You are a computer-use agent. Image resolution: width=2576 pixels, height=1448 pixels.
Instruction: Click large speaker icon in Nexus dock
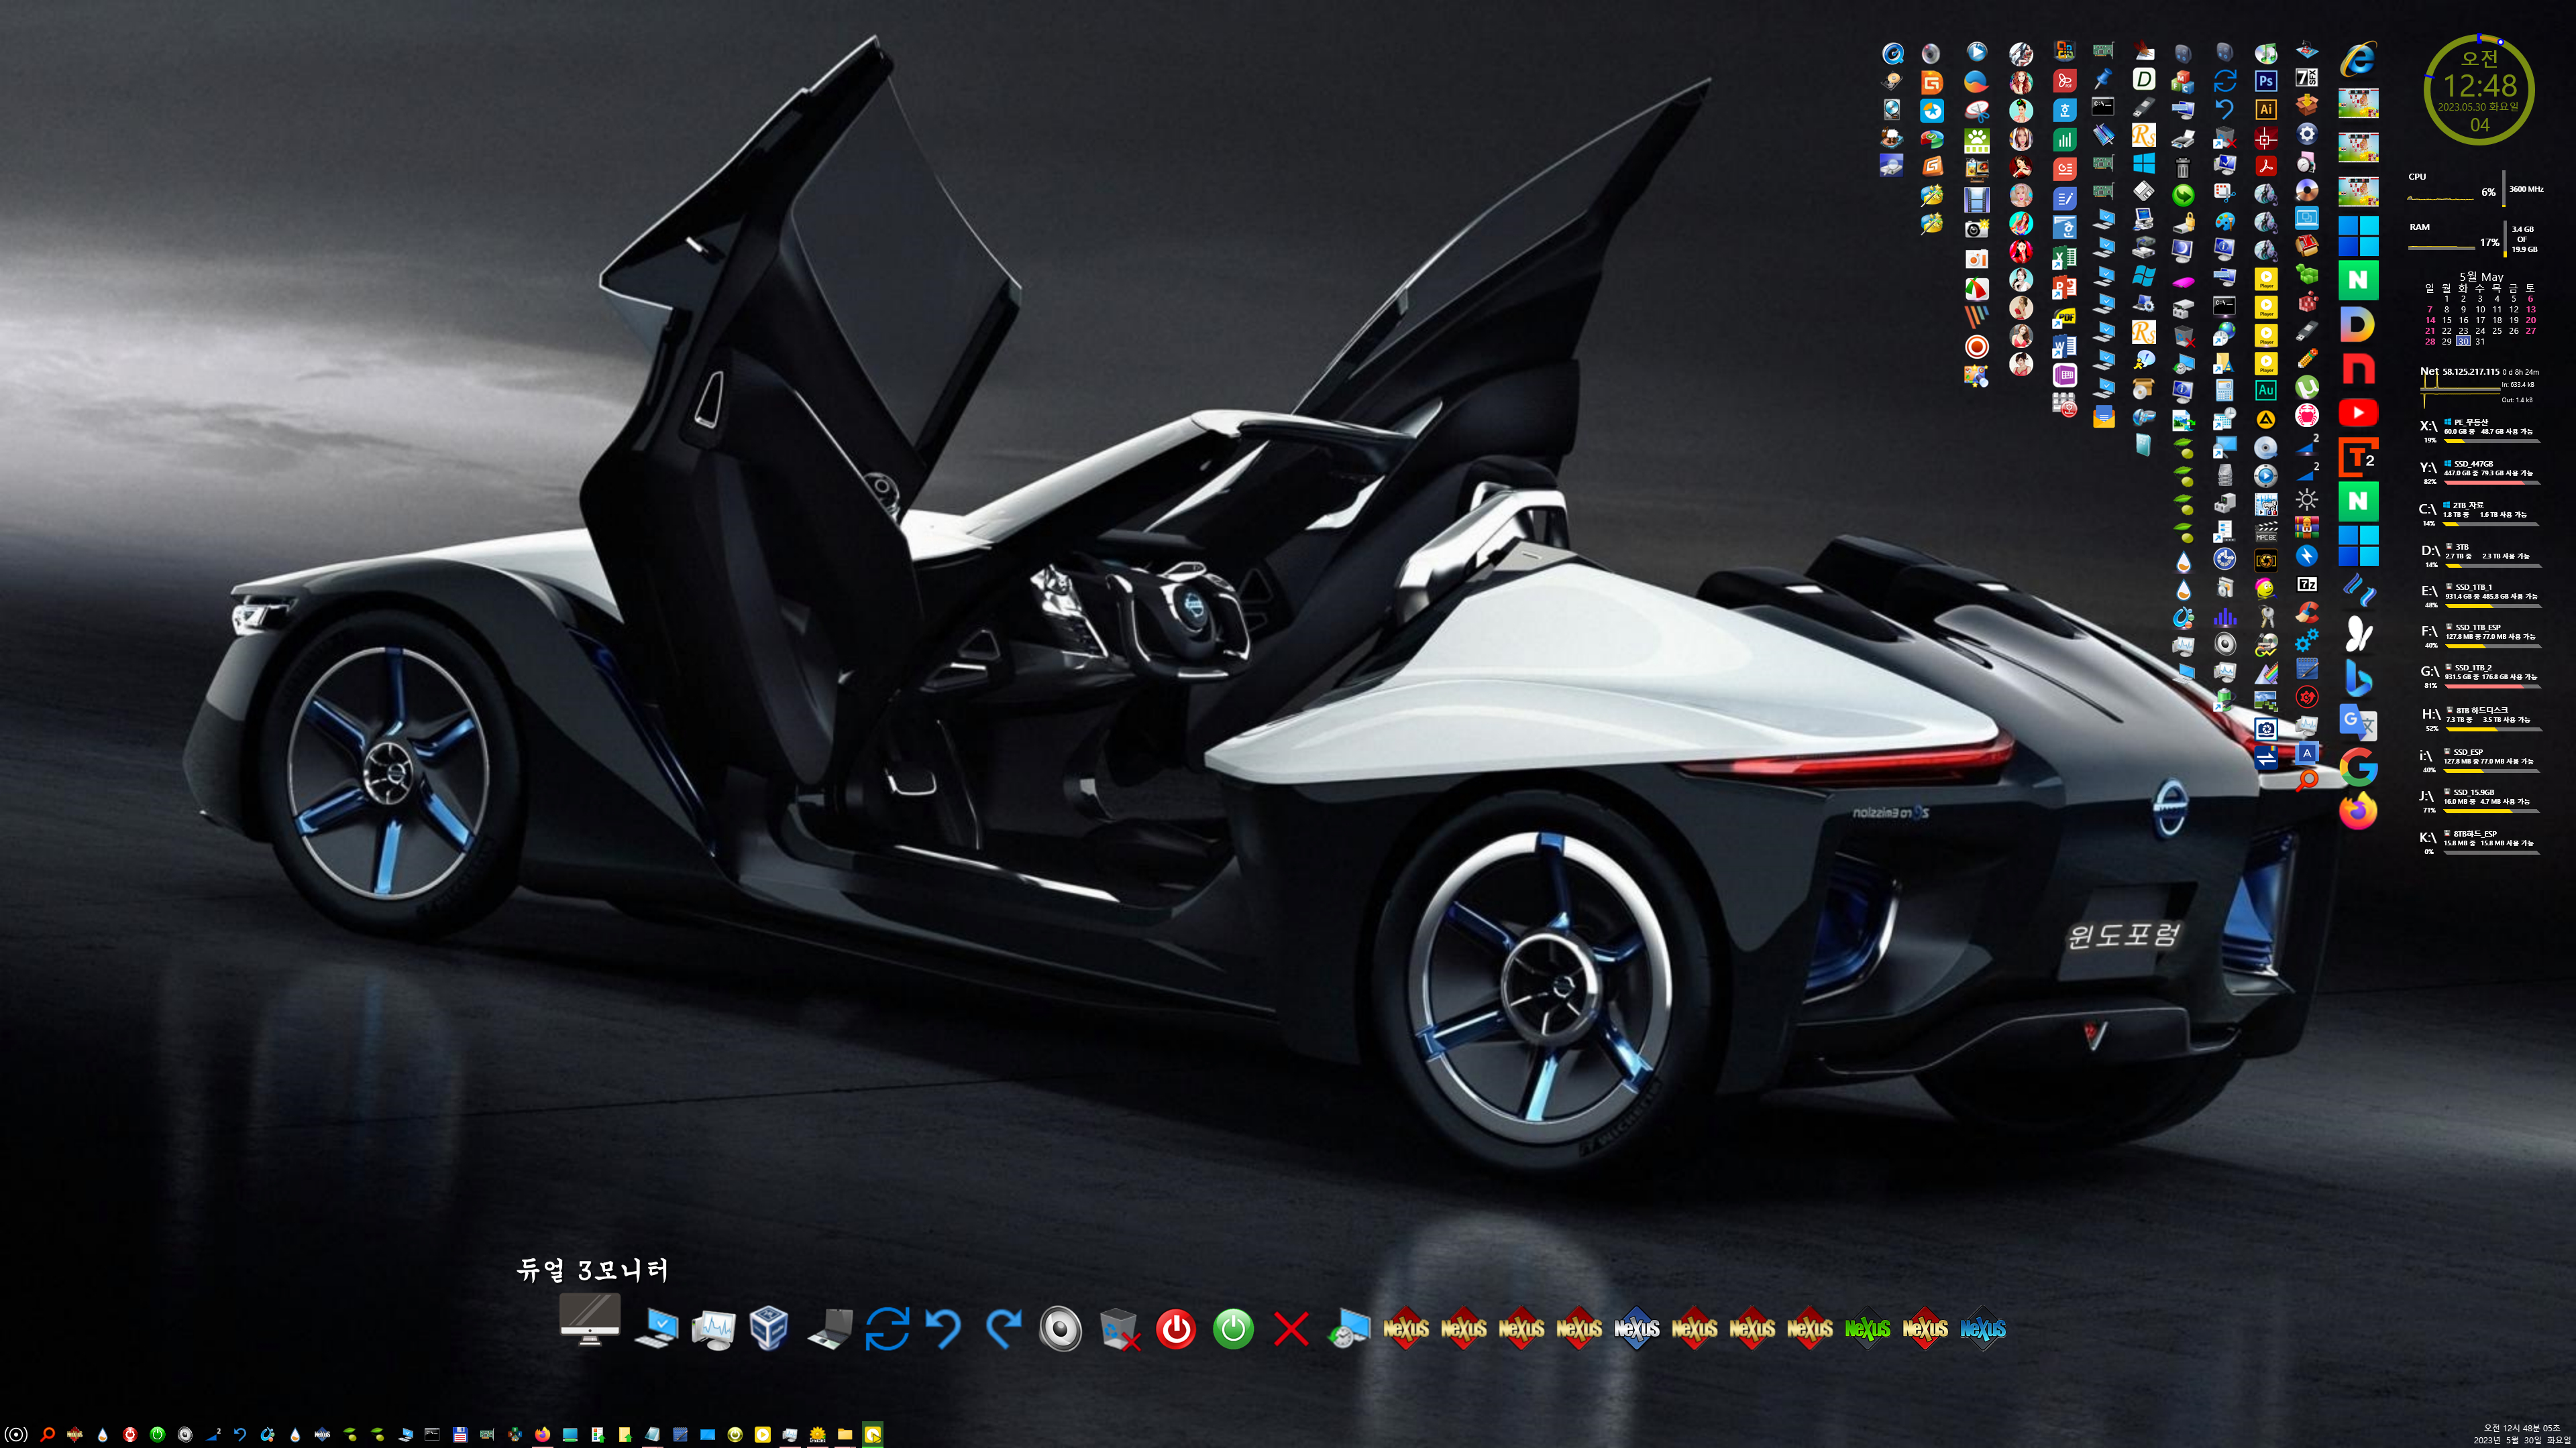[1060, 1329]
